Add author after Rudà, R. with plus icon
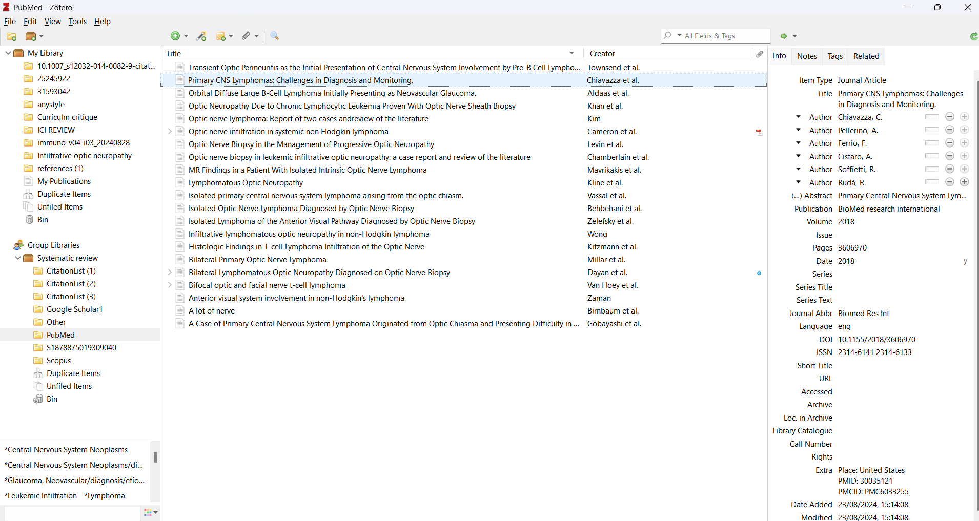979x521 pixels. tap(965, 182)
